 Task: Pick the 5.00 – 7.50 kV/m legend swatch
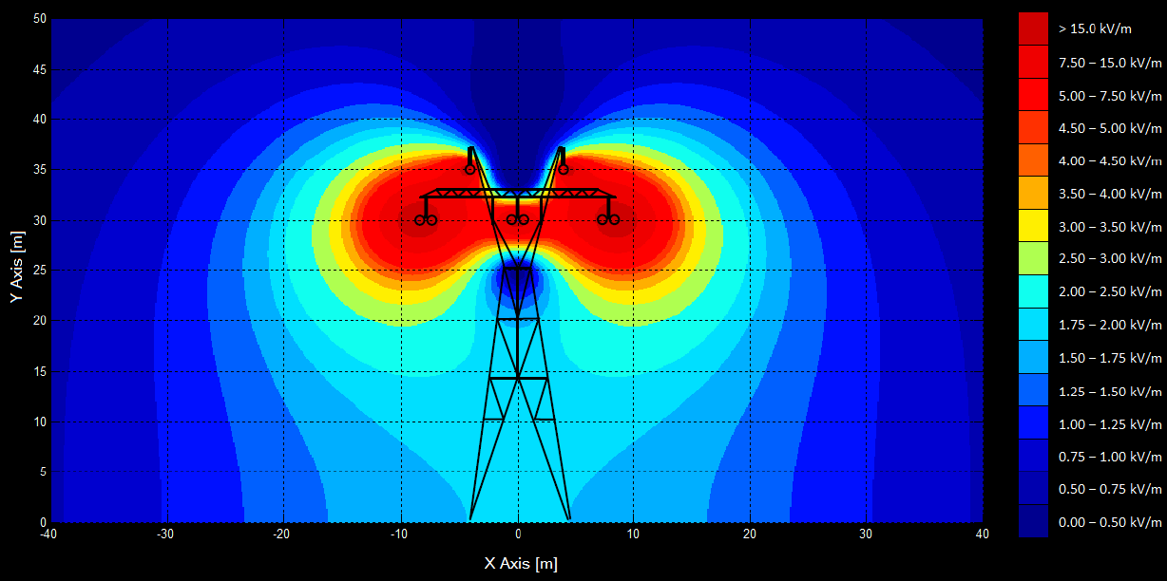coord(1033,95)
